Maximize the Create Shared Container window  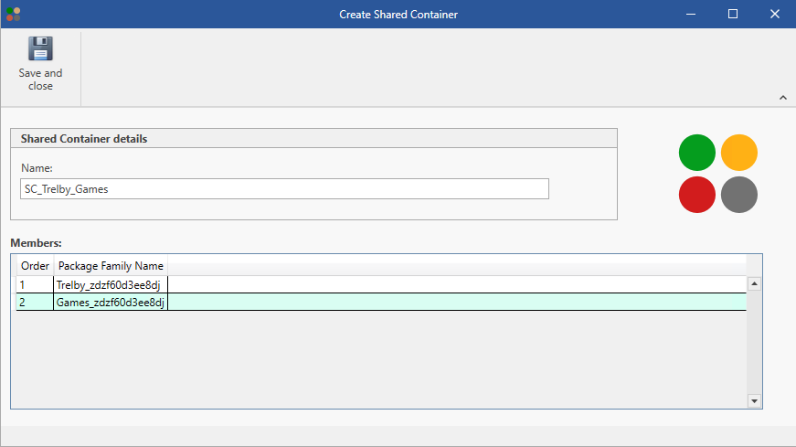click(x=732, y=14)
